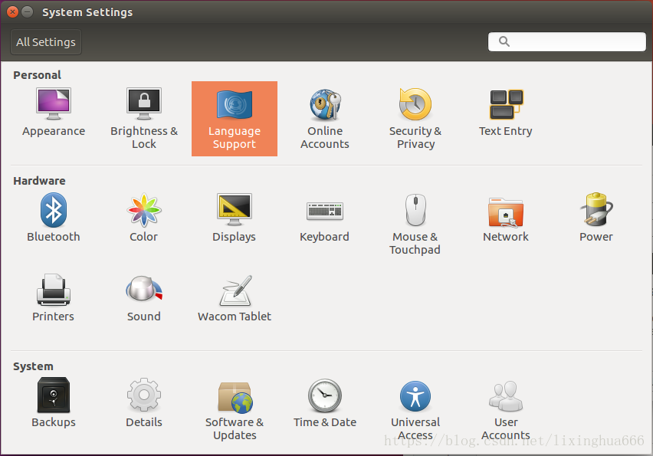653x456 pixels.
Task: Open Mouse & Touchpad settings
Action: [x=415, y=224]
